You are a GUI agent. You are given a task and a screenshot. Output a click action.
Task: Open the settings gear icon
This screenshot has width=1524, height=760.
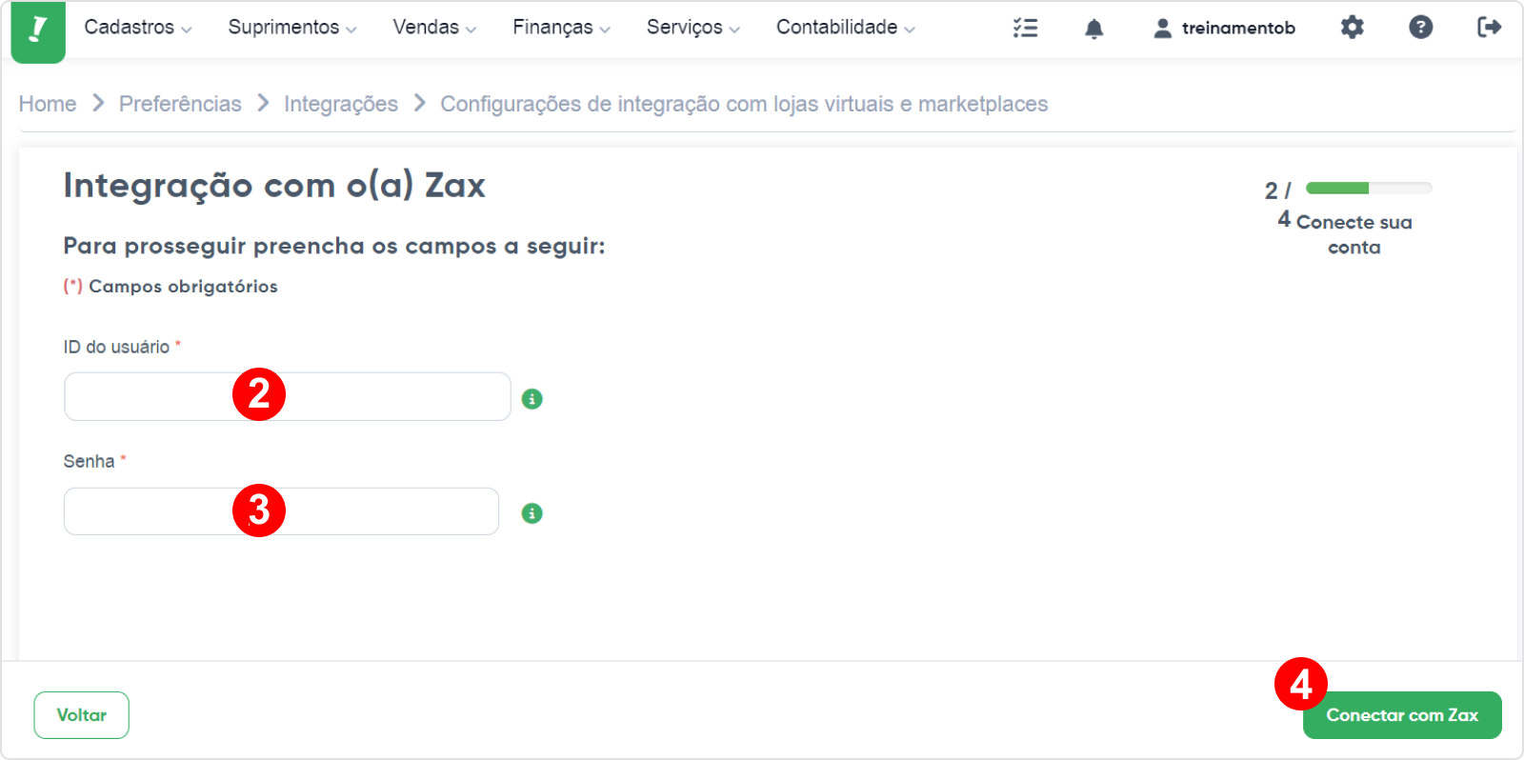pos(1352,28)
